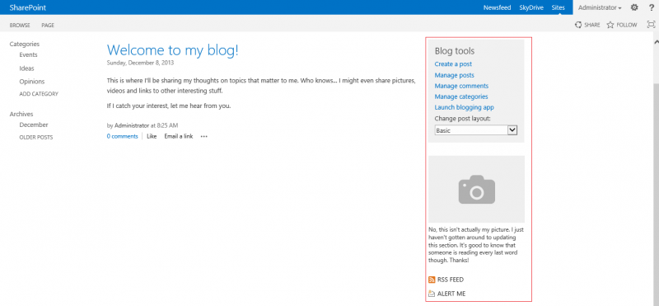The width and height of the screenshot is (659, 306).
Task: Switch to the PAGE ribbon tab
Action: (48, 26)
